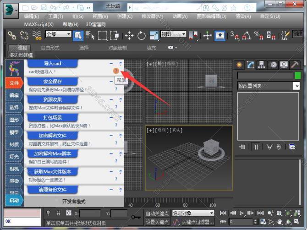This screenshot has width=307, height=230.
Task: Open Edit Named Selection Sets icon
Action: 285,35
